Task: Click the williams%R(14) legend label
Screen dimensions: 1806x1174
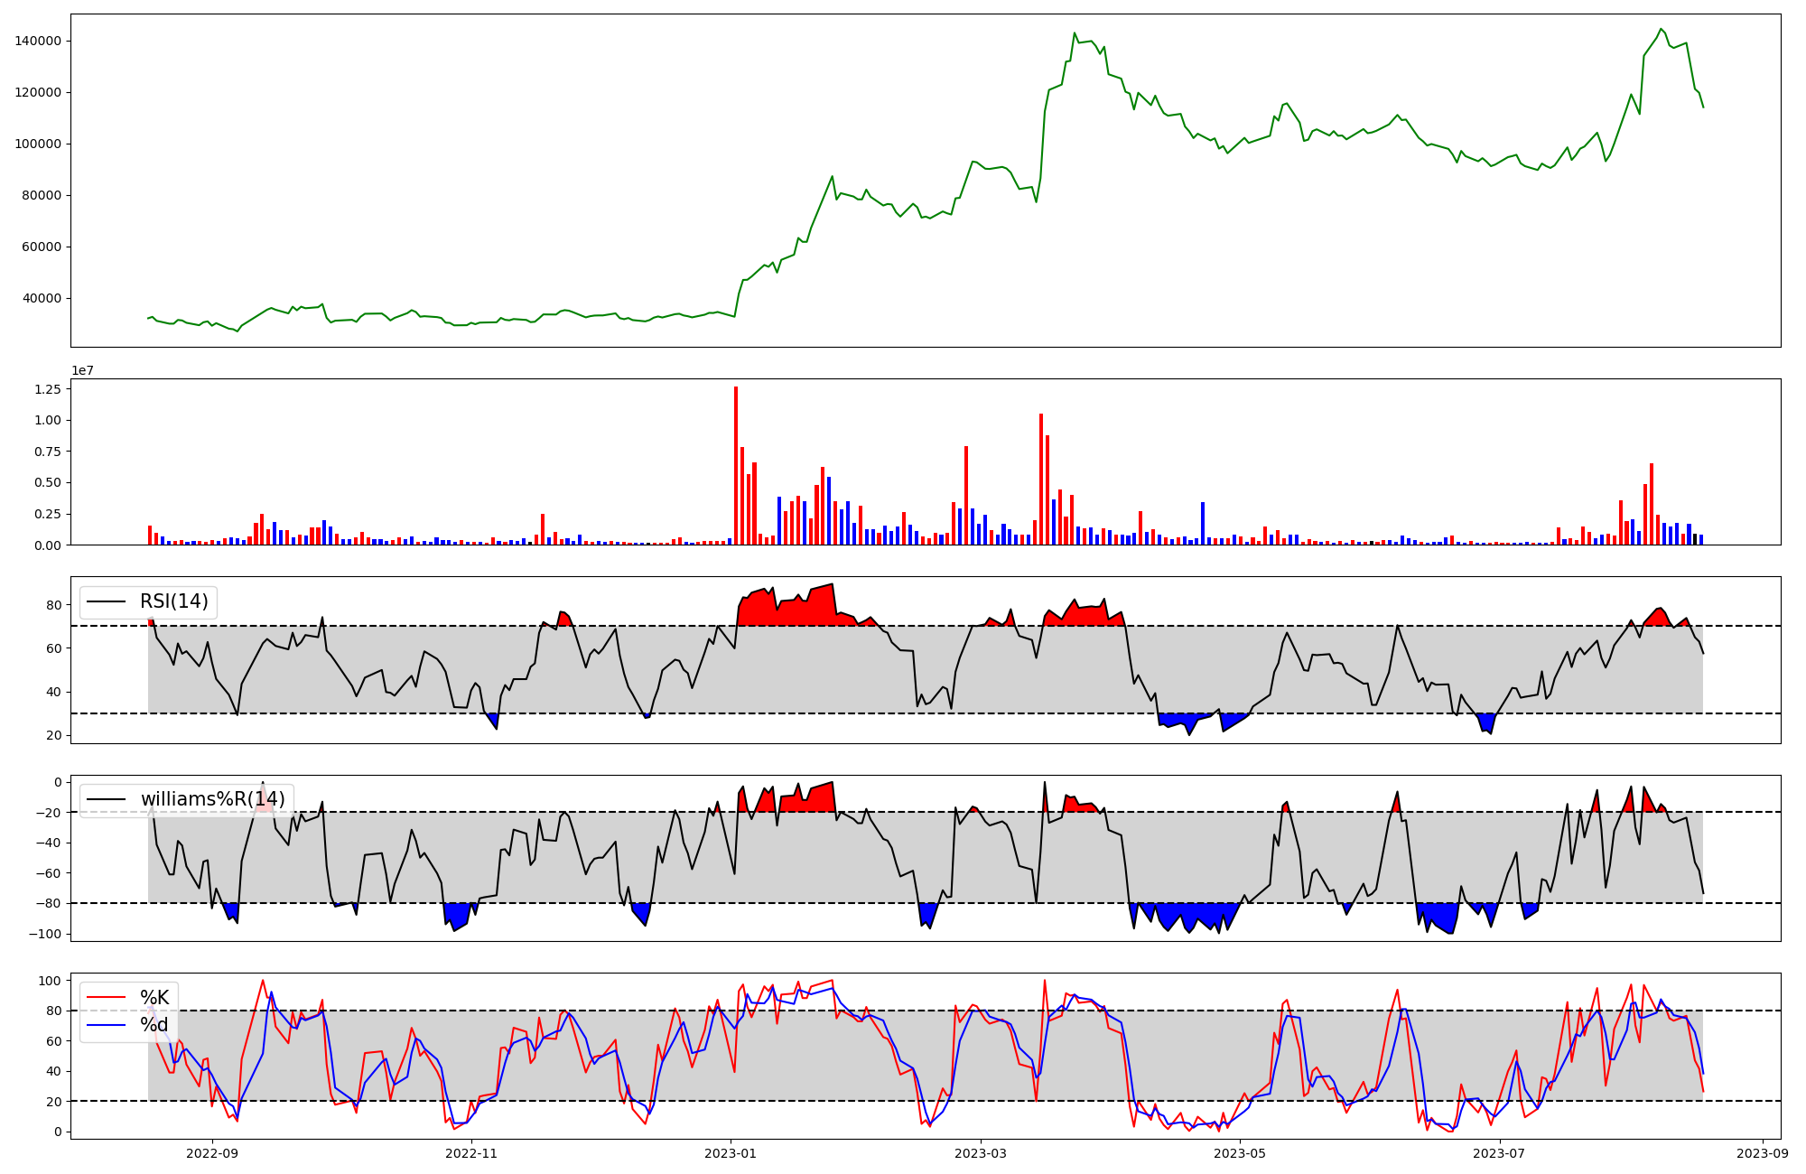Action: 212,799
